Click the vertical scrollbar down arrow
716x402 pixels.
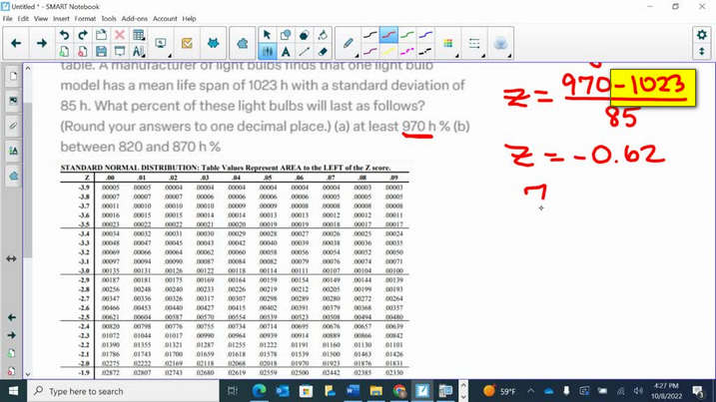coord(28,374)
